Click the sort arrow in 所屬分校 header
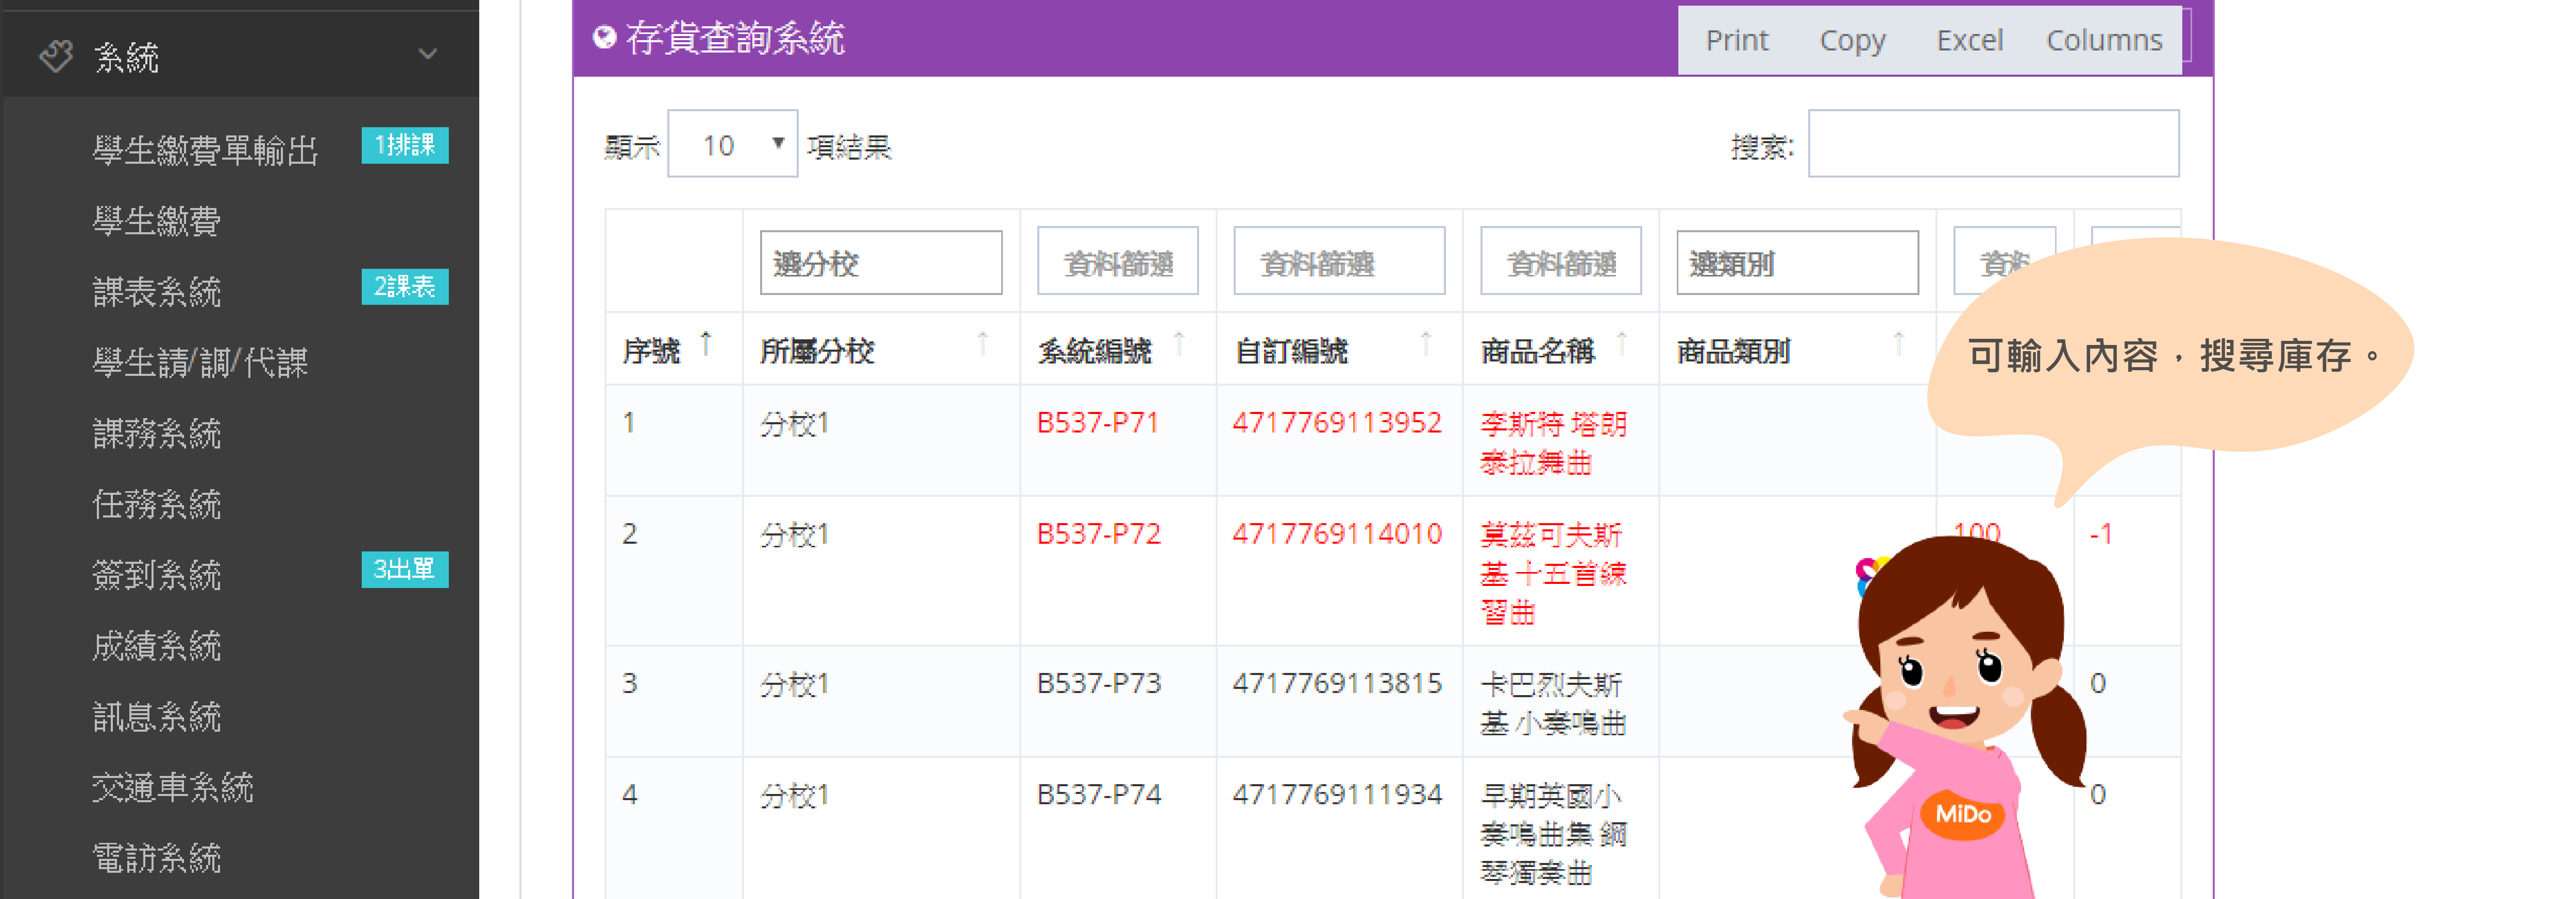This screenshot has width=2576, height=899. tap(982, 343)
